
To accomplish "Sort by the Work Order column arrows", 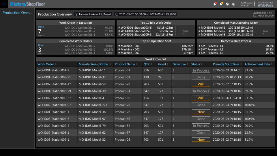I will (x=56, y=64).
